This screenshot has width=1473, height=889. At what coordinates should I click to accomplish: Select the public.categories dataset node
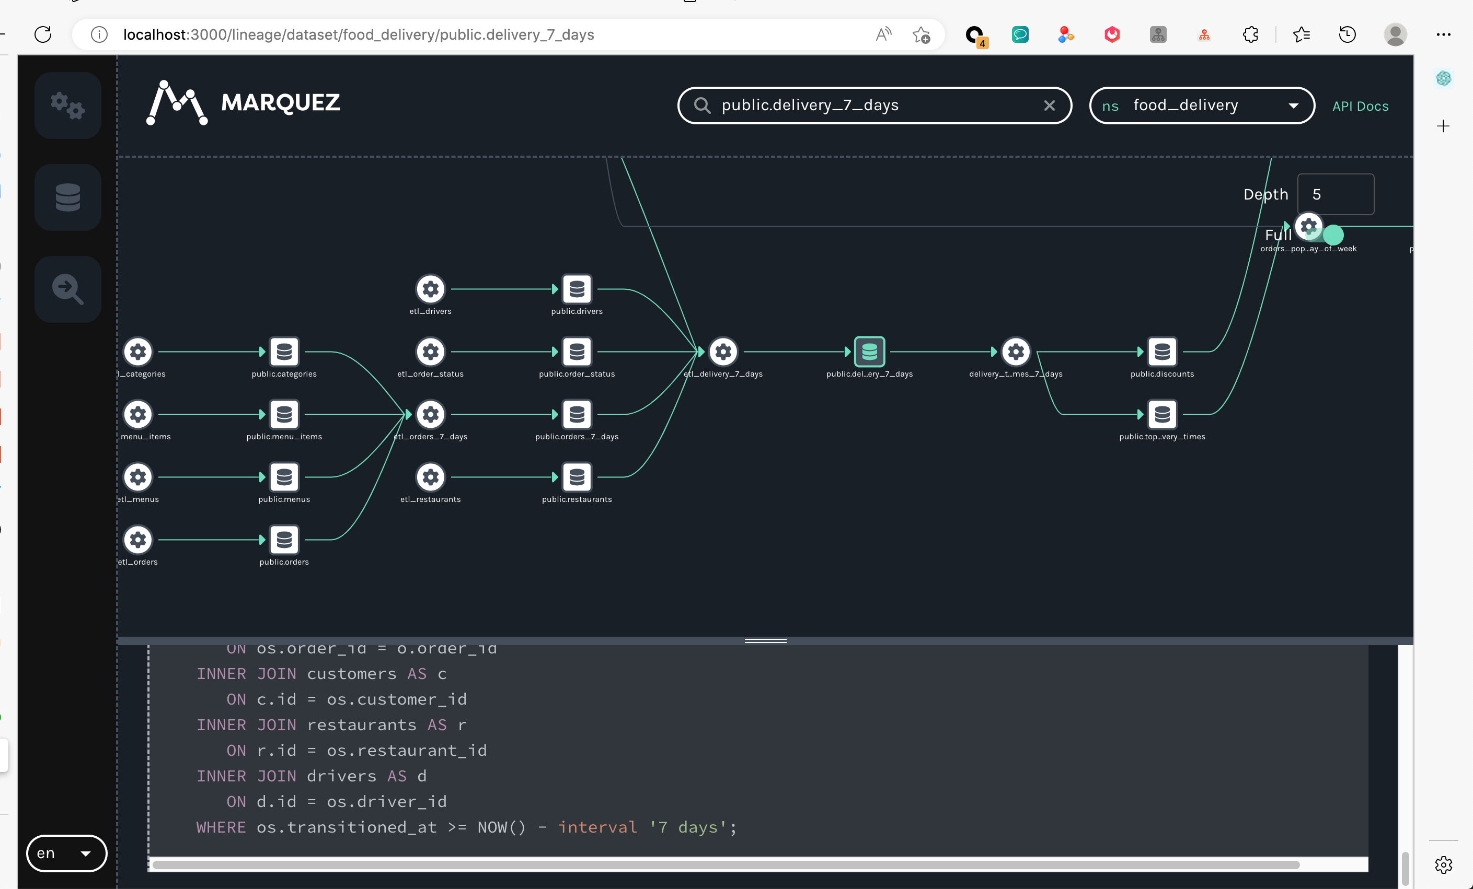point(284,352)
